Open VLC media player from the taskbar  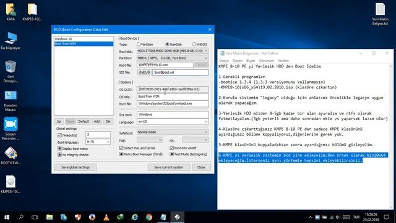pyautogui.click(x=106, y=217)
